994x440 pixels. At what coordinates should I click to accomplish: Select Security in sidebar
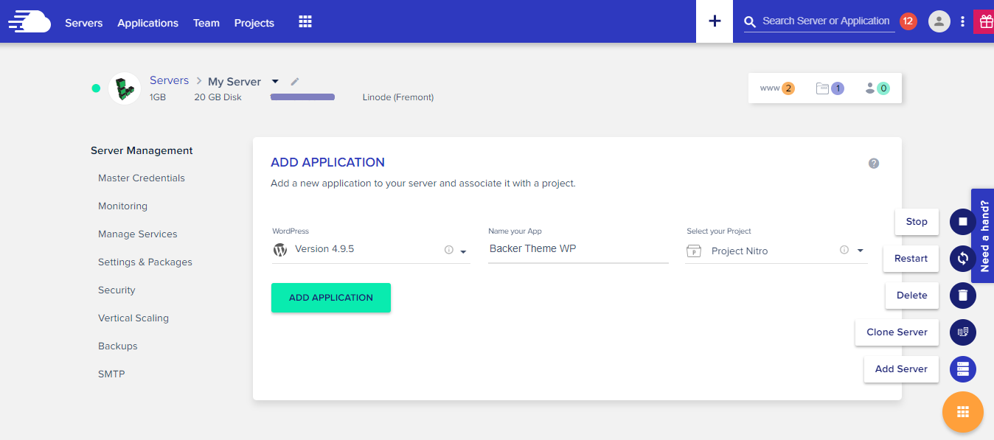click(117, 290)
